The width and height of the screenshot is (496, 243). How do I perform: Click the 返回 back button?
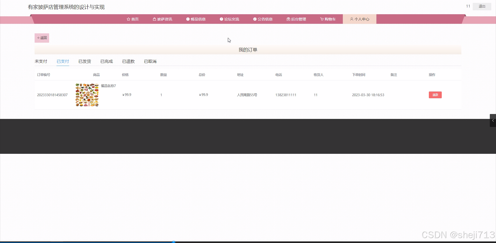42,38
